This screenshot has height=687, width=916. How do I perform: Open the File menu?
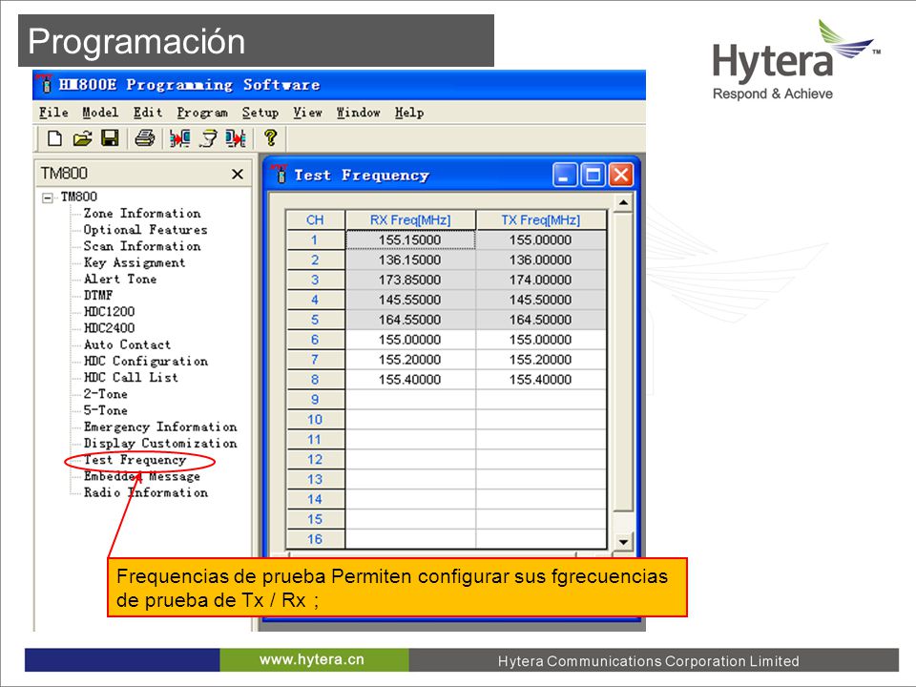click(x=53, y=113)
